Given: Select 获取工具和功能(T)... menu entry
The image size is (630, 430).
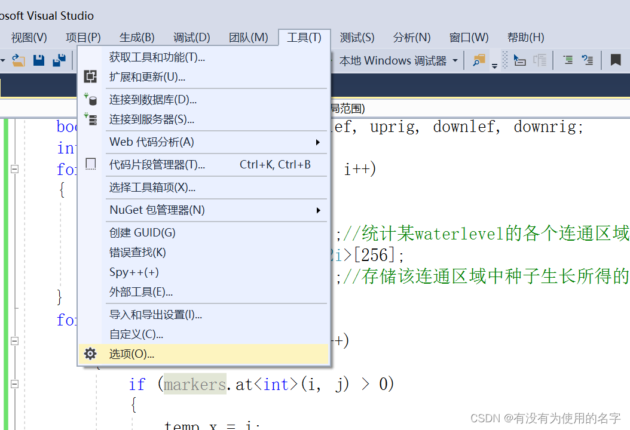Looking at the screenshot, I should click(204, 57).
